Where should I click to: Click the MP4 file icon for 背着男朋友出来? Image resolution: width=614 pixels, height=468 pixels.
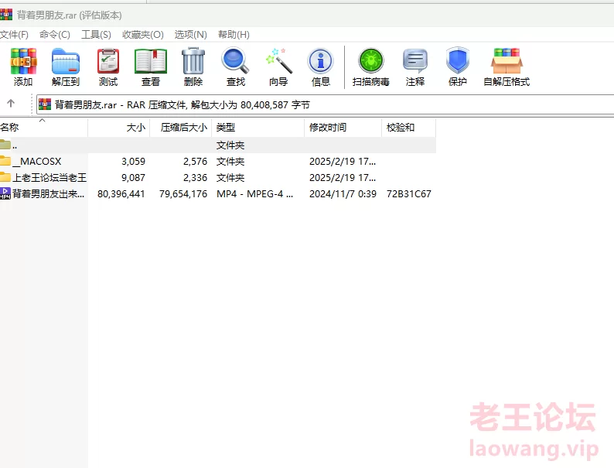(5, 193)
